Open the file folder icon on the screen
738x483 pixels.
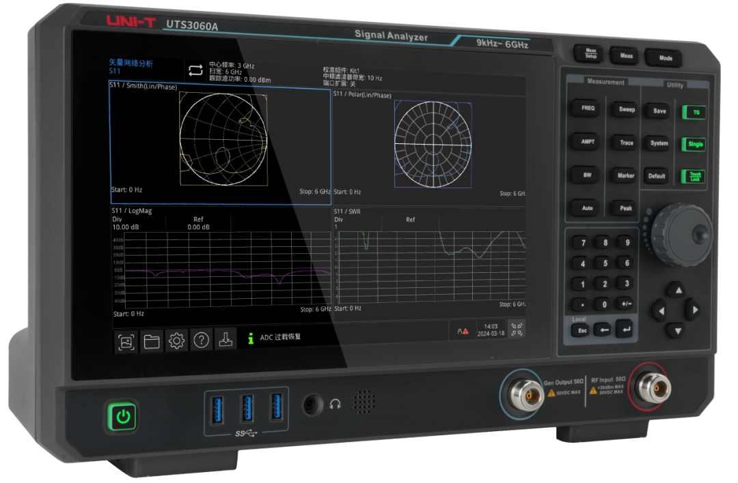[x=152, y=341]
